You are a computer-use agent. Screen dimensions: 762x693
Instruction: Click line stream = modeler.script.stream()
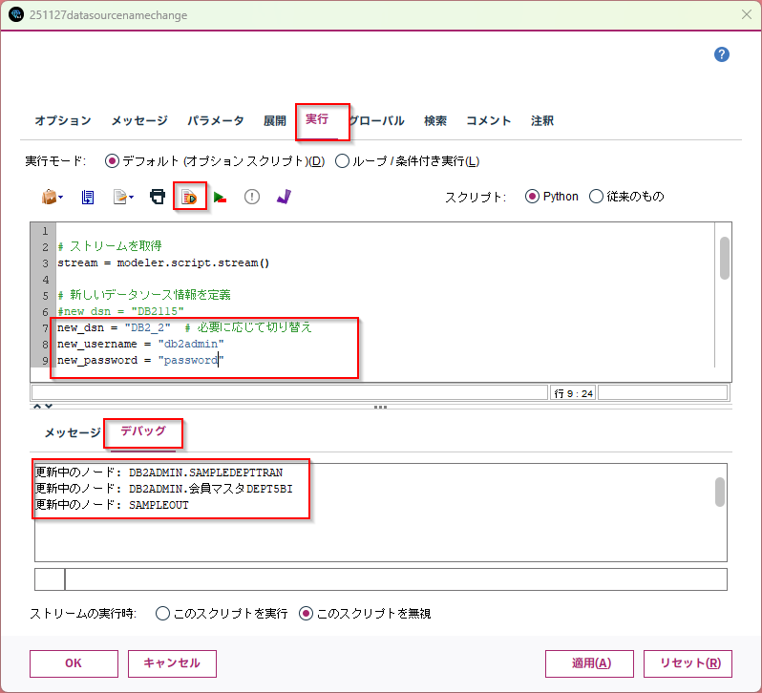(x=163, y=262)
